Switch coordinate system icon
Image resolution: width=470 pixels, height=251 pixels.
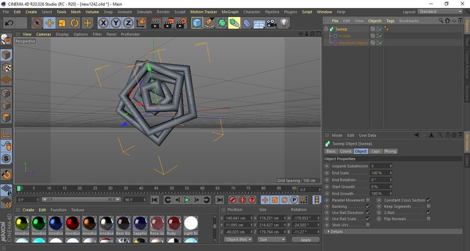(141, 23)
